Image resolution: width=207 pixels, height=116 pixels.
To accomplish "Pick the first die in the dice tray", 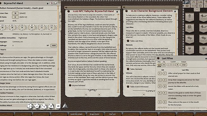I will [30, 106].
